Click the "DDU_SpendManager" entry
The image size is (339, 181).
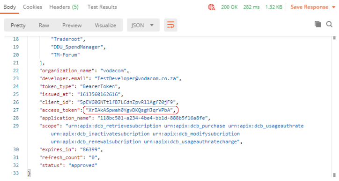click(77, 47)
